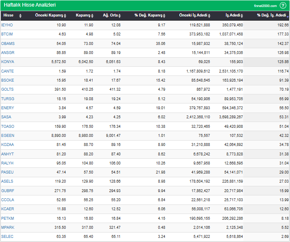The width and height of the screenshot is (290, 242).
Task: Sort by % Değ. Kapanış column arrows
Action: 164,16
